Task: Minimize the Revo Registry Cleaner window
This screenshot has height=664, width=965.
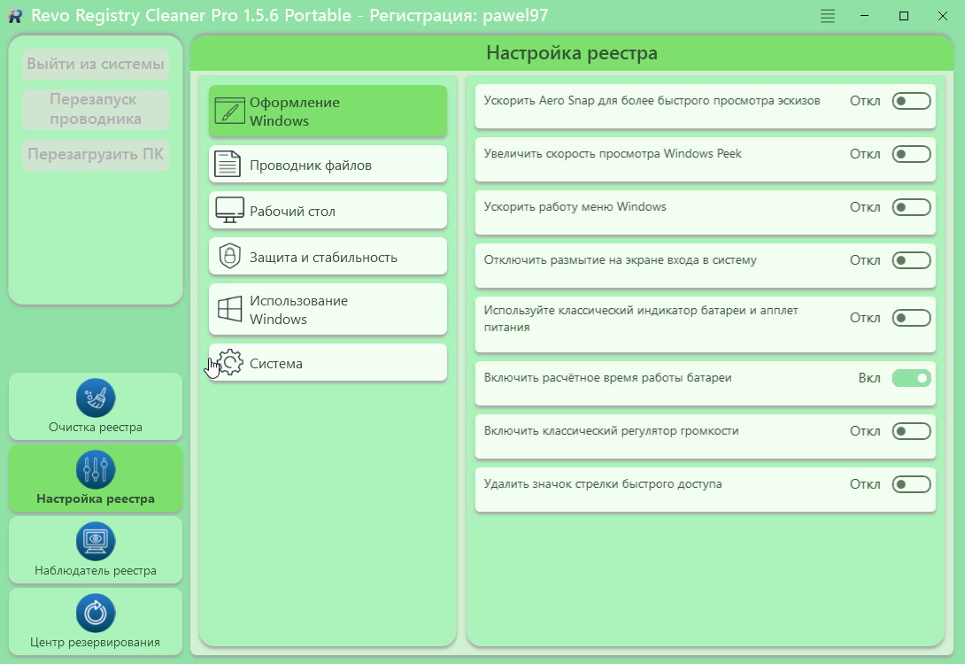Action: click(865, 16)
